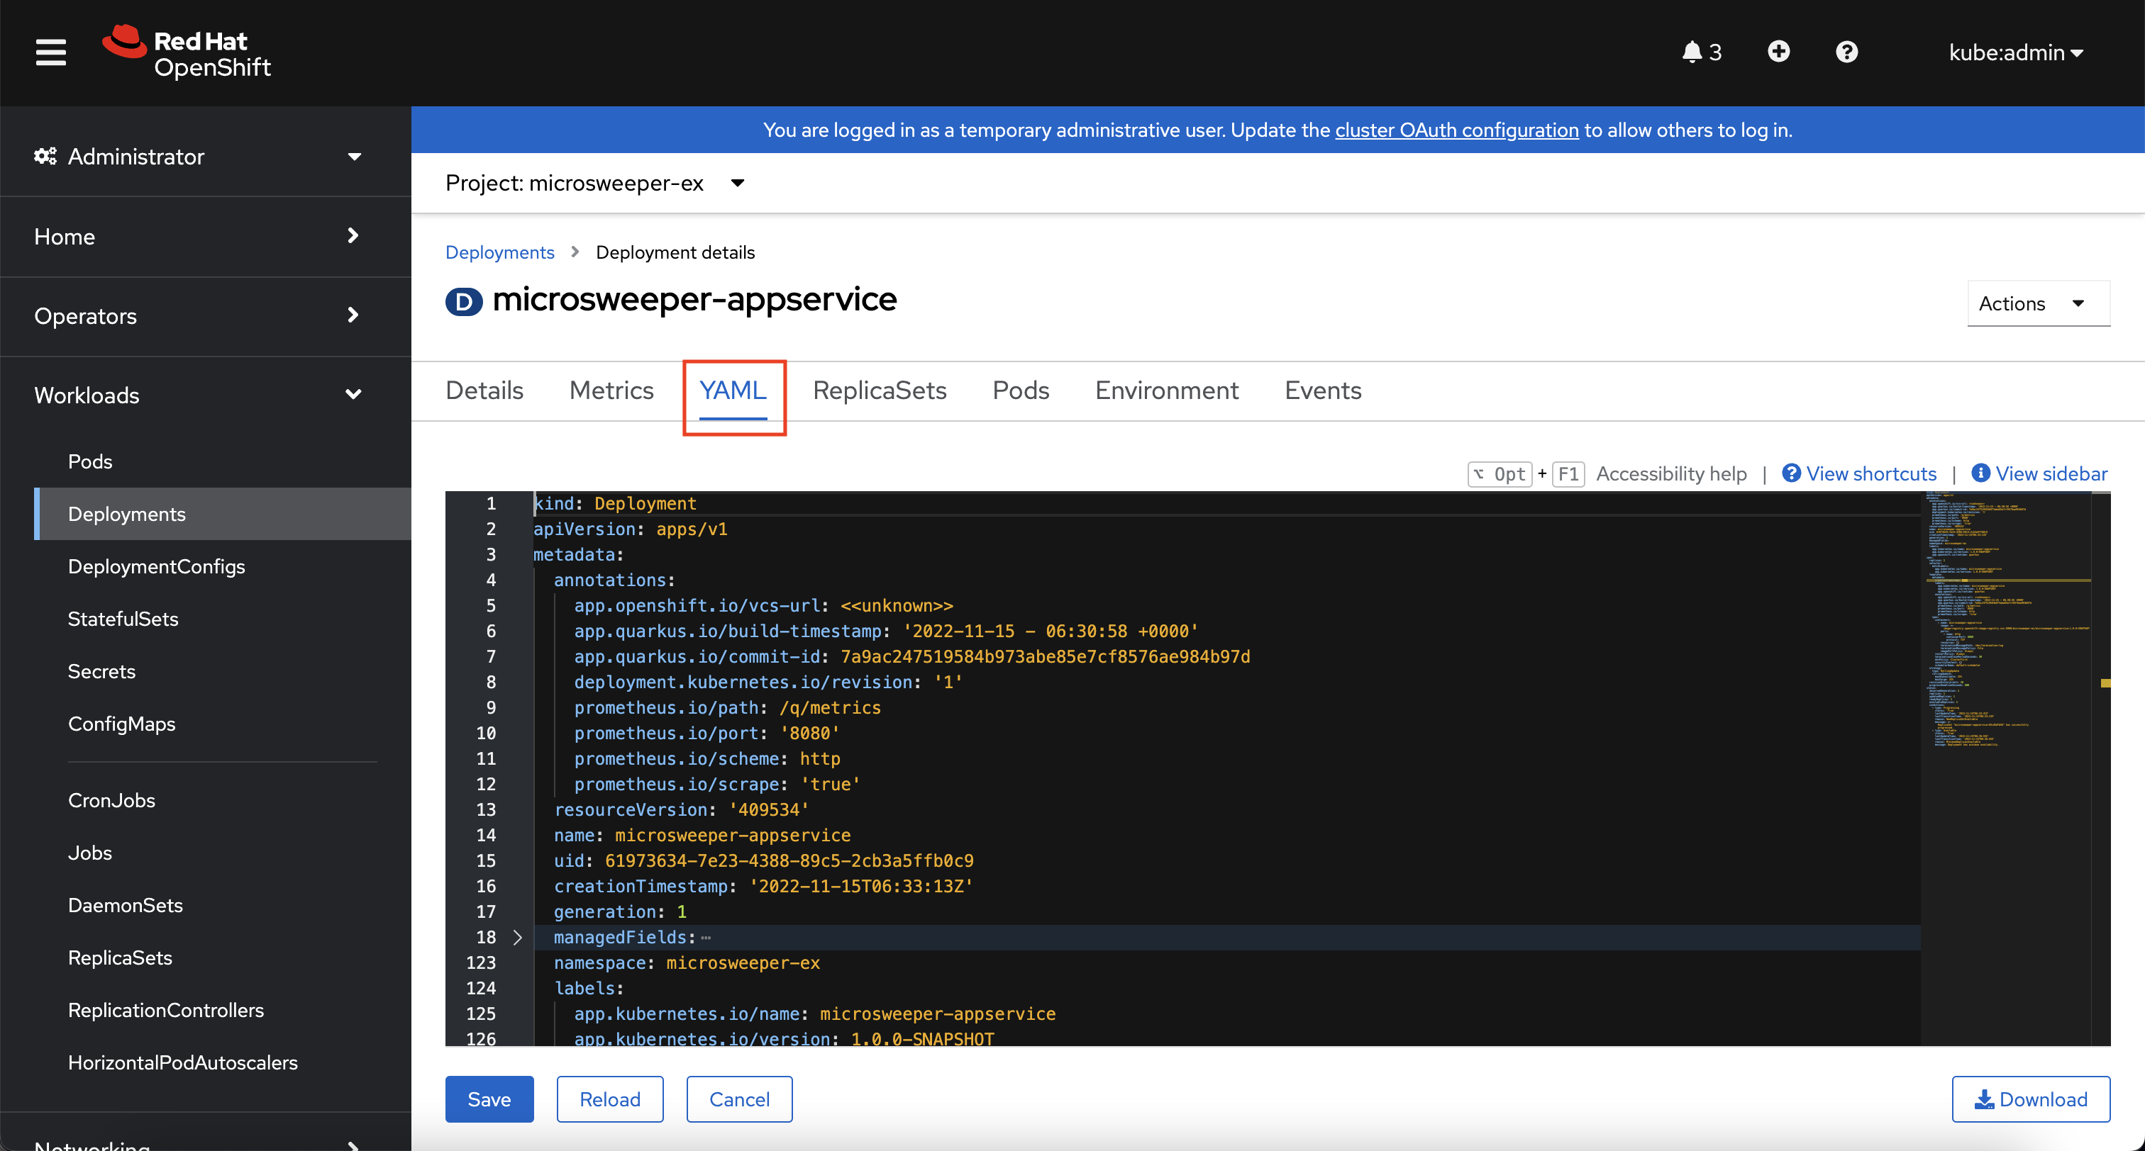Click the uid value line
This screenshot has width=2145, height=1151.
[x=763, y=860]
